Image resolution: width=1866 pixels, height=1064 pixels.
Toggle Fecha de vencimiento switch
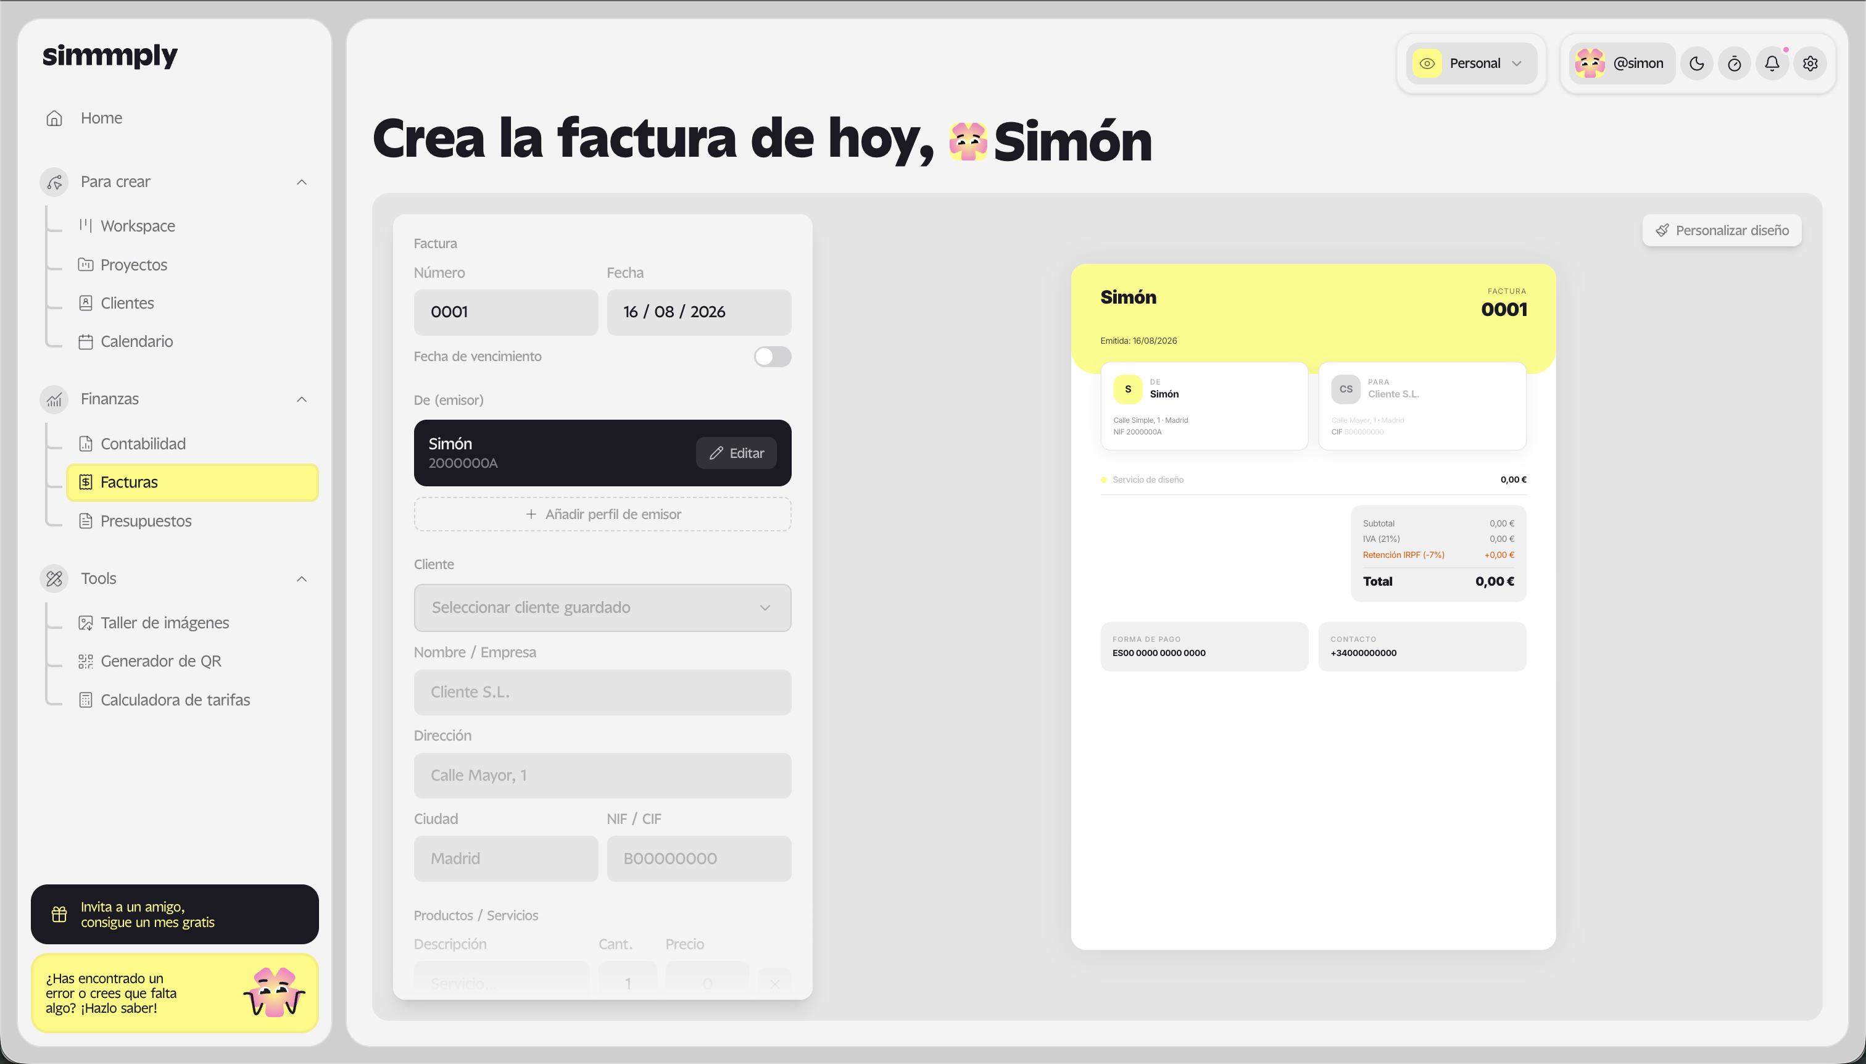pos(773,357)
